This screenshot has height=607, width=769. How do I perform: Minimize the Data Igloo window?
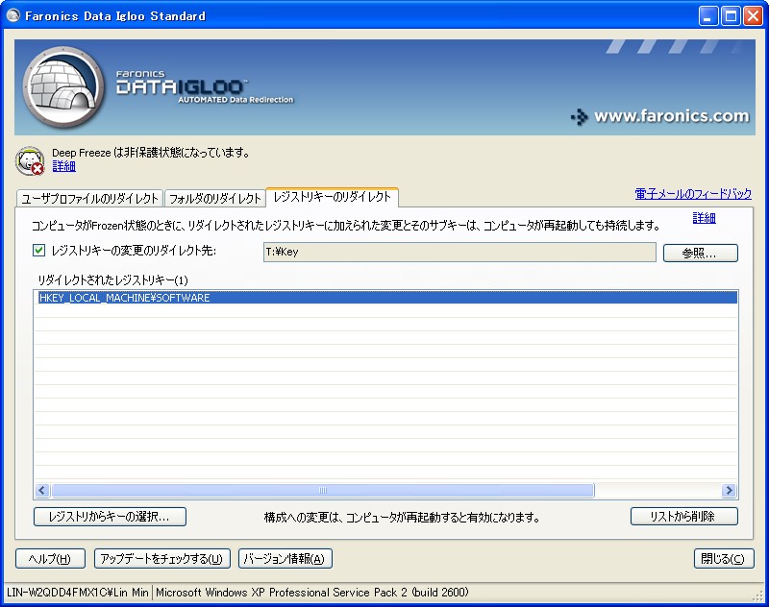tap(707, 16)
